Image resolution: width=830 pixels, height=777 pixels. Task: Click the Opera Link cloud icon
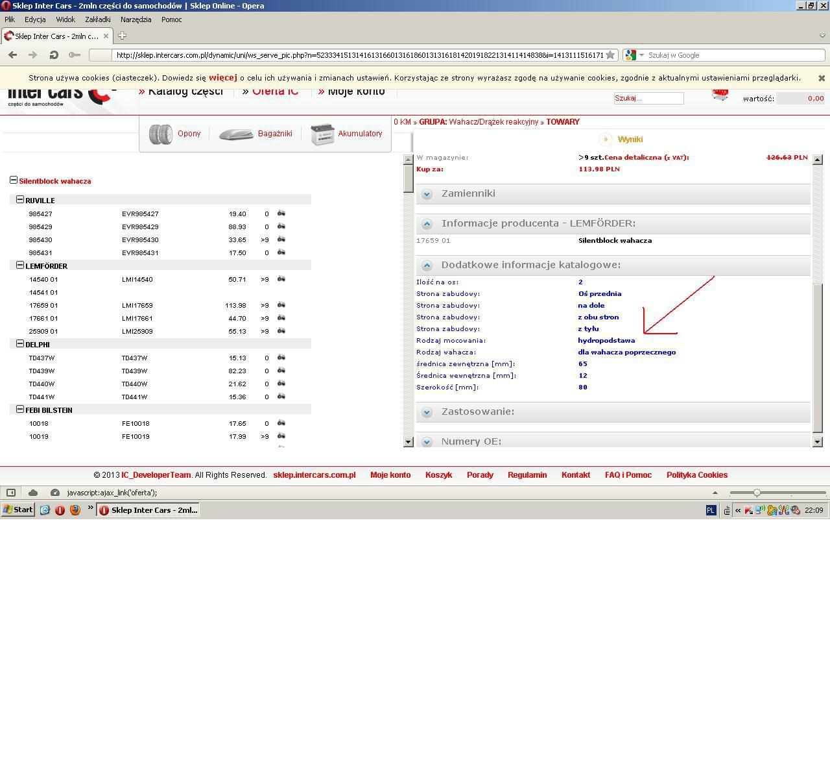click(33, 493)
